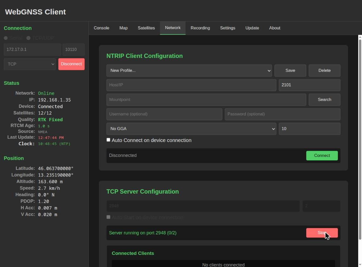Open the Recording tab
Viewport: 362px width, 267px height.
(200, 28)
